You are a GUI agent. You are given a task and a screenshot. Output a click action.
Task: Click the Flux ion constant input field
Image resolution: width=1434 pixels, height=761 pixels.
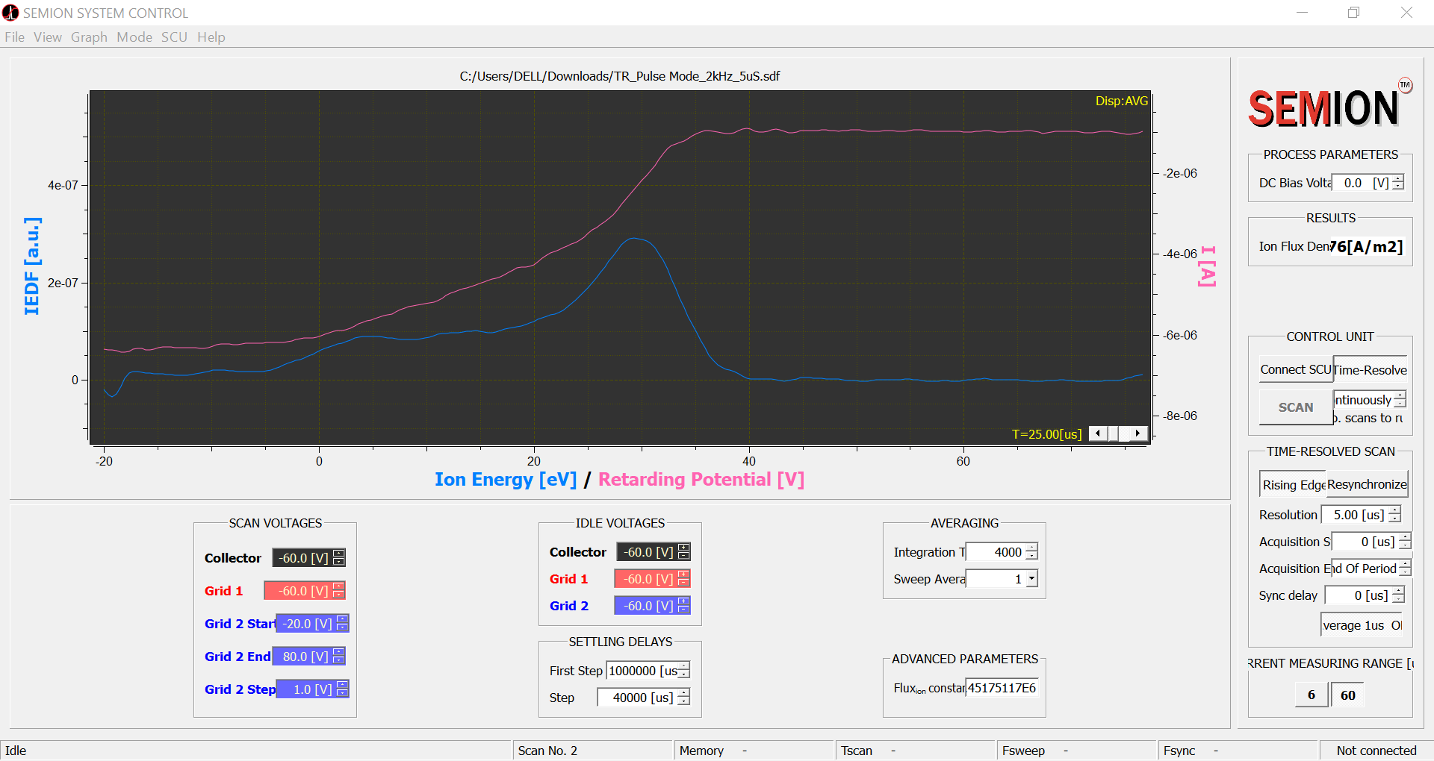click(x=1002, y=688)
